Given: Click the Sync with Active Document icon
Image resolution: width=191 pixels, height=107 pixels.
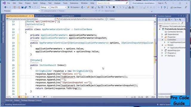Looking at the screenshot, I should 180,20.
